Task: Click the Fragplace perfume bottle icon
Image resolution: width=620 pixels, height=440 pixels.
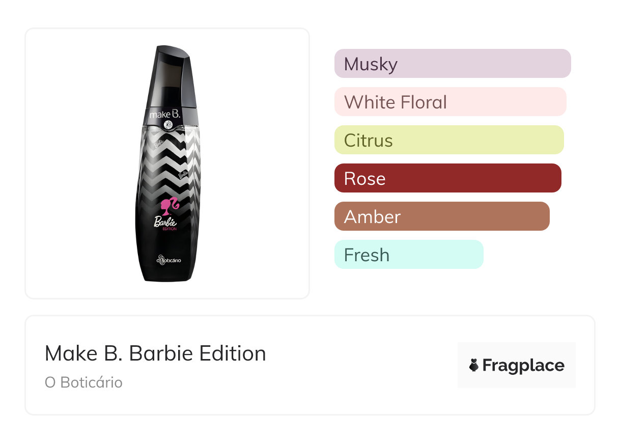Action: click(x=474, y=365)
